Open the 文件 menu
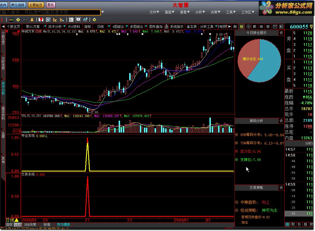The height and width of the screenshot is (231, 315). pos(154,12)
